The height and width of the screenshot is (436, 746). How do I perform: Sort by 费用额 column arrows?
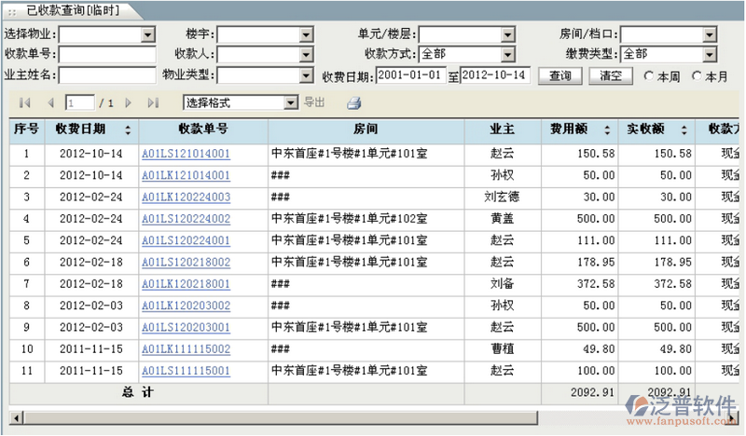[607, 130]
